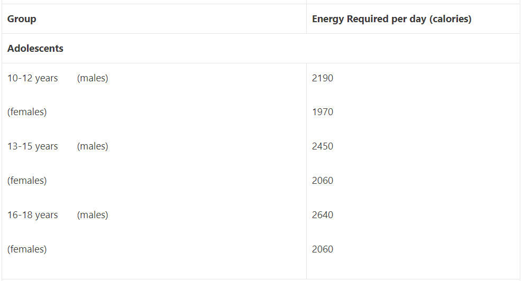Select (males) beside 13-15 years

coord(93,146)
